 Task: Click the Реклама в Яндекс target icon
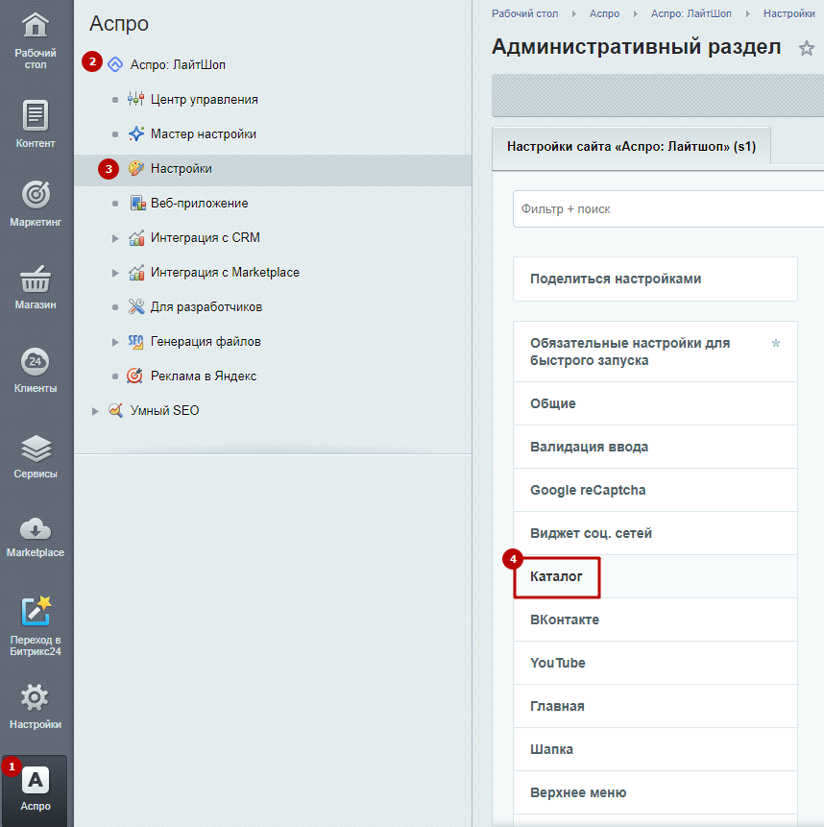[135, 377]
